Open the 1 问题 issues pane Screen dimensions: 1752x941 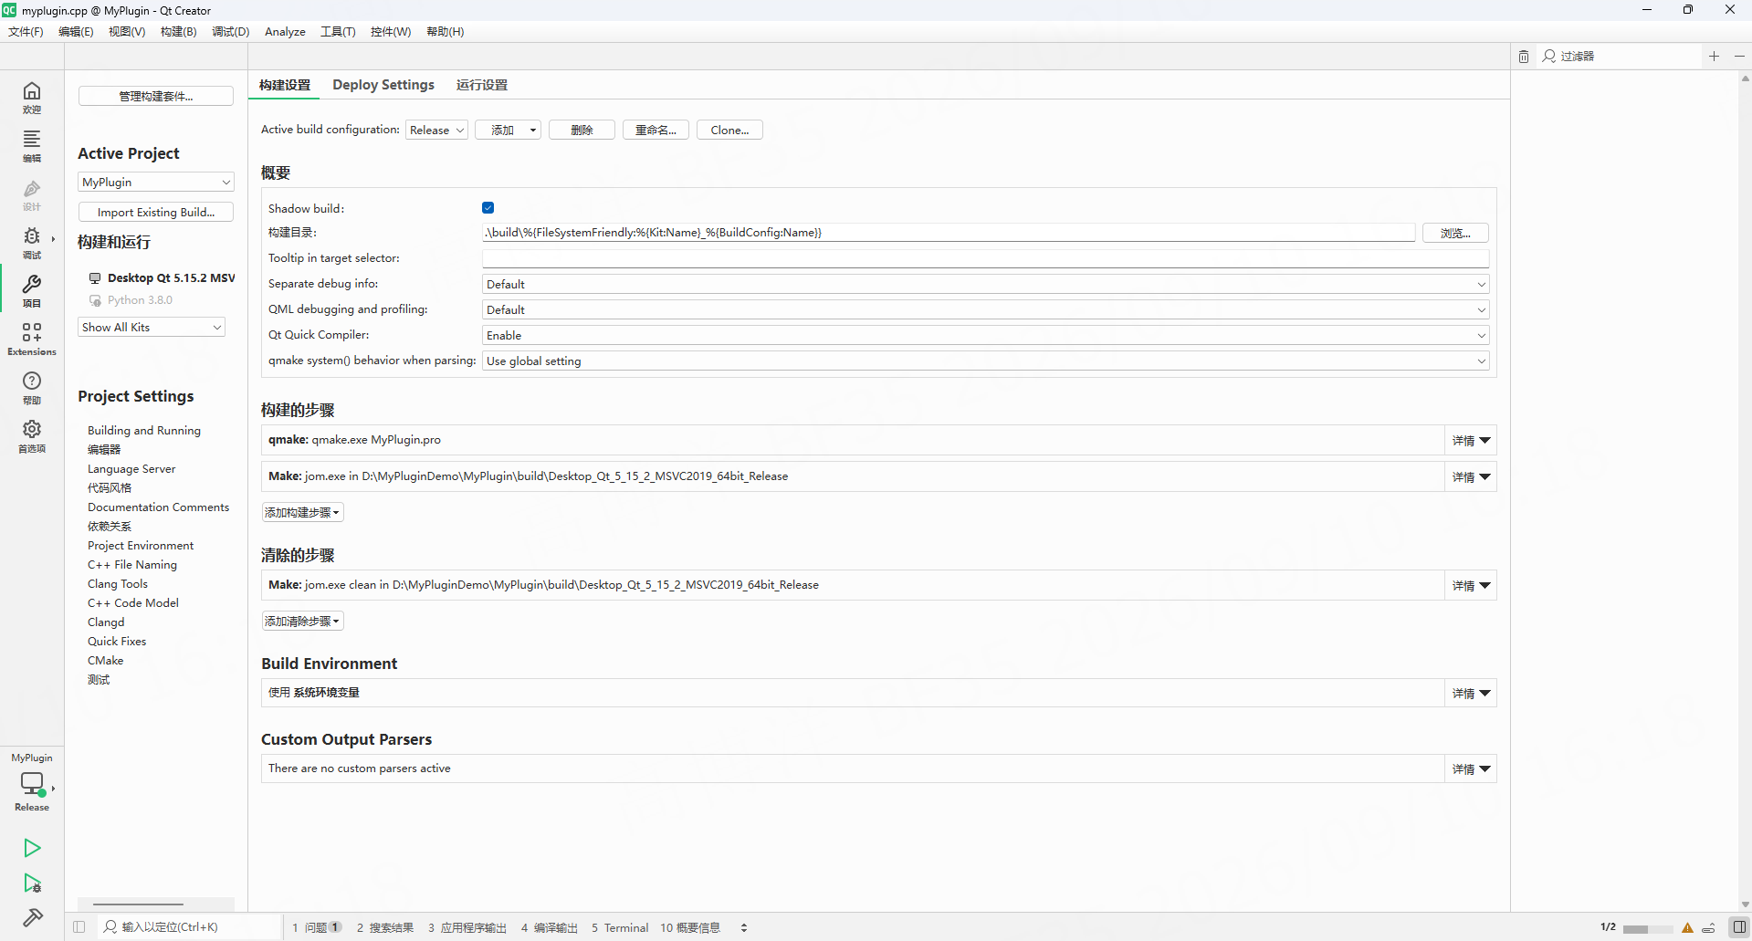(317, 928)
